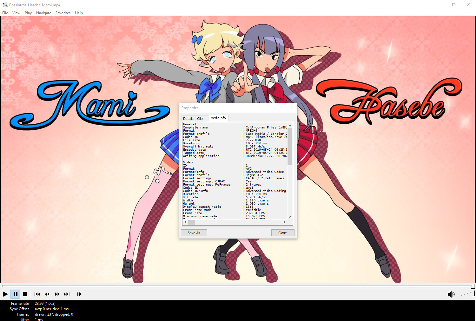The height and width of the screenshot is (321, 476).
Task: Open the Favorites menu
Action: click(63, 13)
